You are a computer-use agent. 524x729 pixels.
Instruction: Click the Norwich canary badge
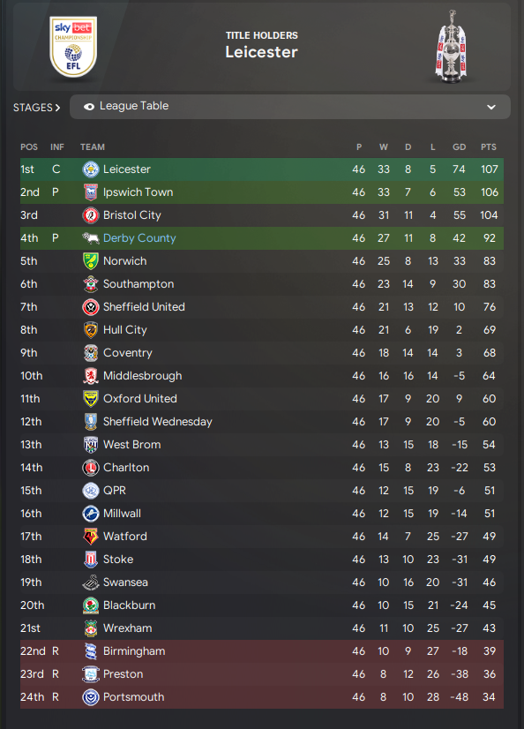click(91, 261)
